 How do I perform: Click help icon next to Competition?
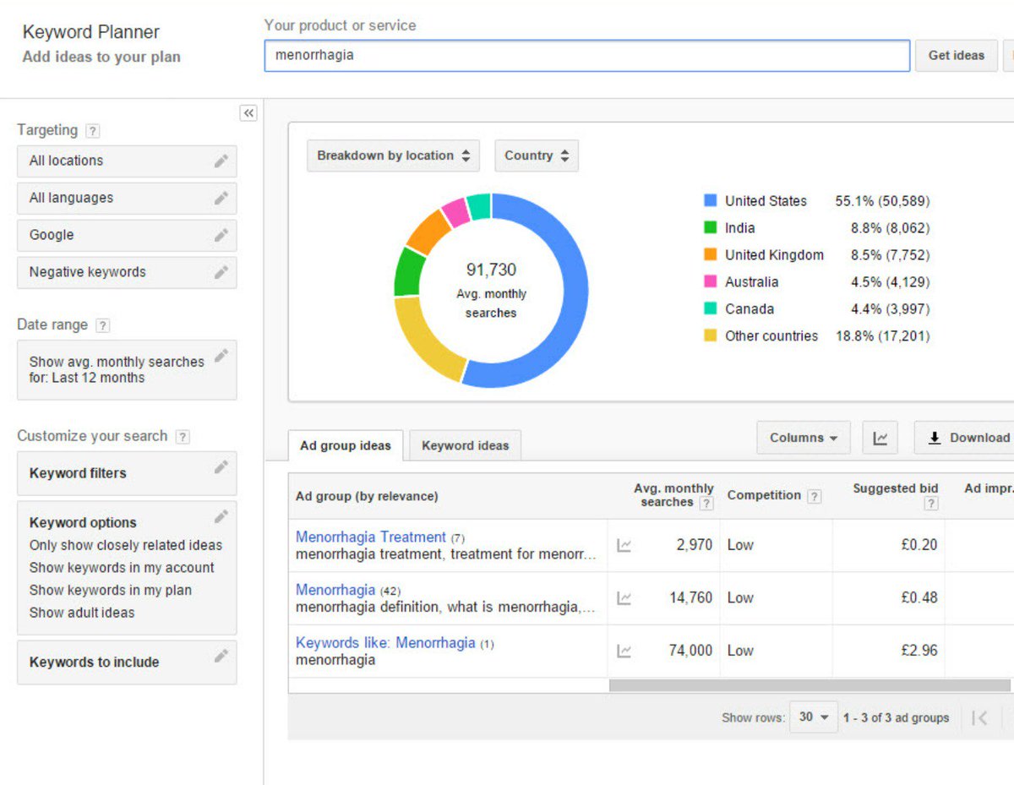tap(814, 496)
